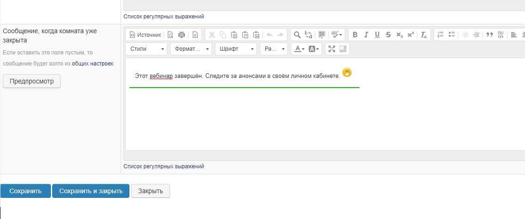Open the Формат dropdown

(x=190, y=49)
